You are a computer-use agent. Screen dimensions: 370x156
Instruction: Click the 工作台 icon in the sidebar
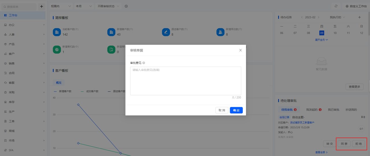pyautogui.click(x=5, y=15)
